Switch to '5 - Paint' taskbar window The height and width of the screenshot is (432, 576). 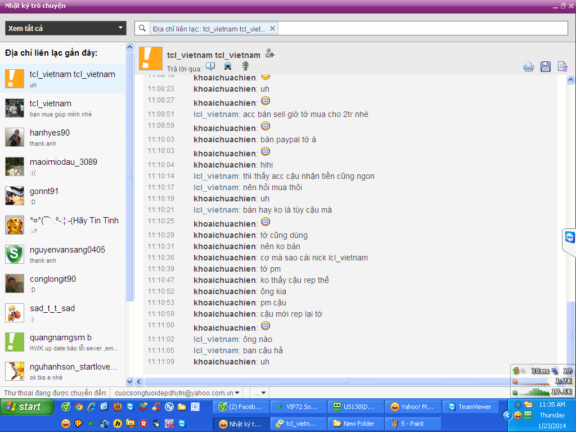tap(413, 424)
